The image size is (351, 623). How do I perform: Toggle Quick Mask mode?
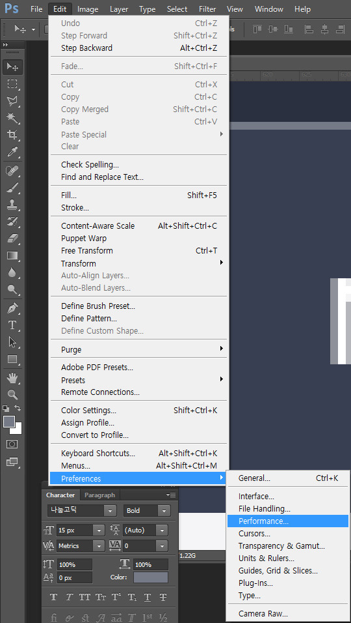[12, 444]
